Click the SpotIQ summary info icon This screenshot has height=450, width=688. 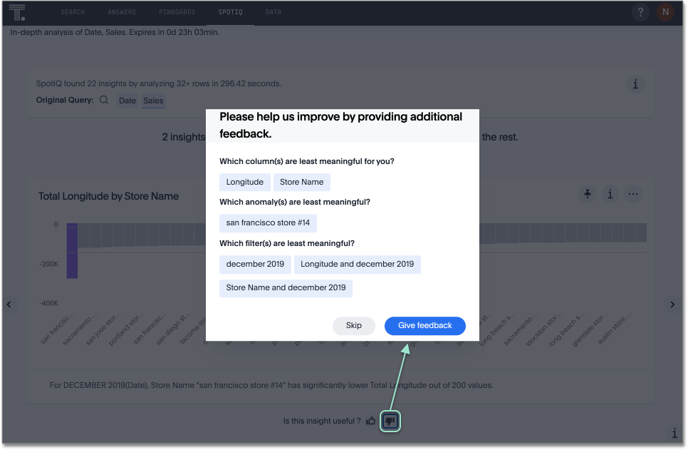click(x=635, y=84)
